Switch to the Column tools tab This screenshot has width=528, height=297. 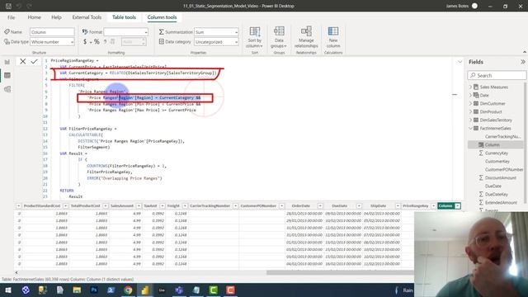coord(162,17)
